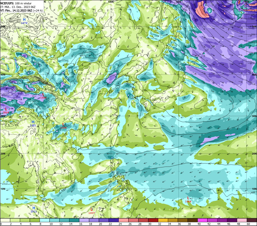Image resolution: width=257 pixels, height=226 pixels.
Task: Click the H 1013 high pressure marker
Action: (34, 210)
